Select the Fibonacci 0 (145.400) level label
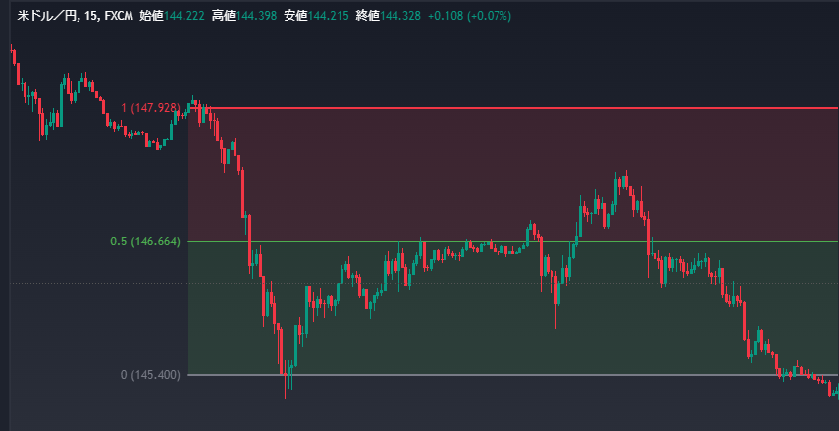 coord(150,375)
